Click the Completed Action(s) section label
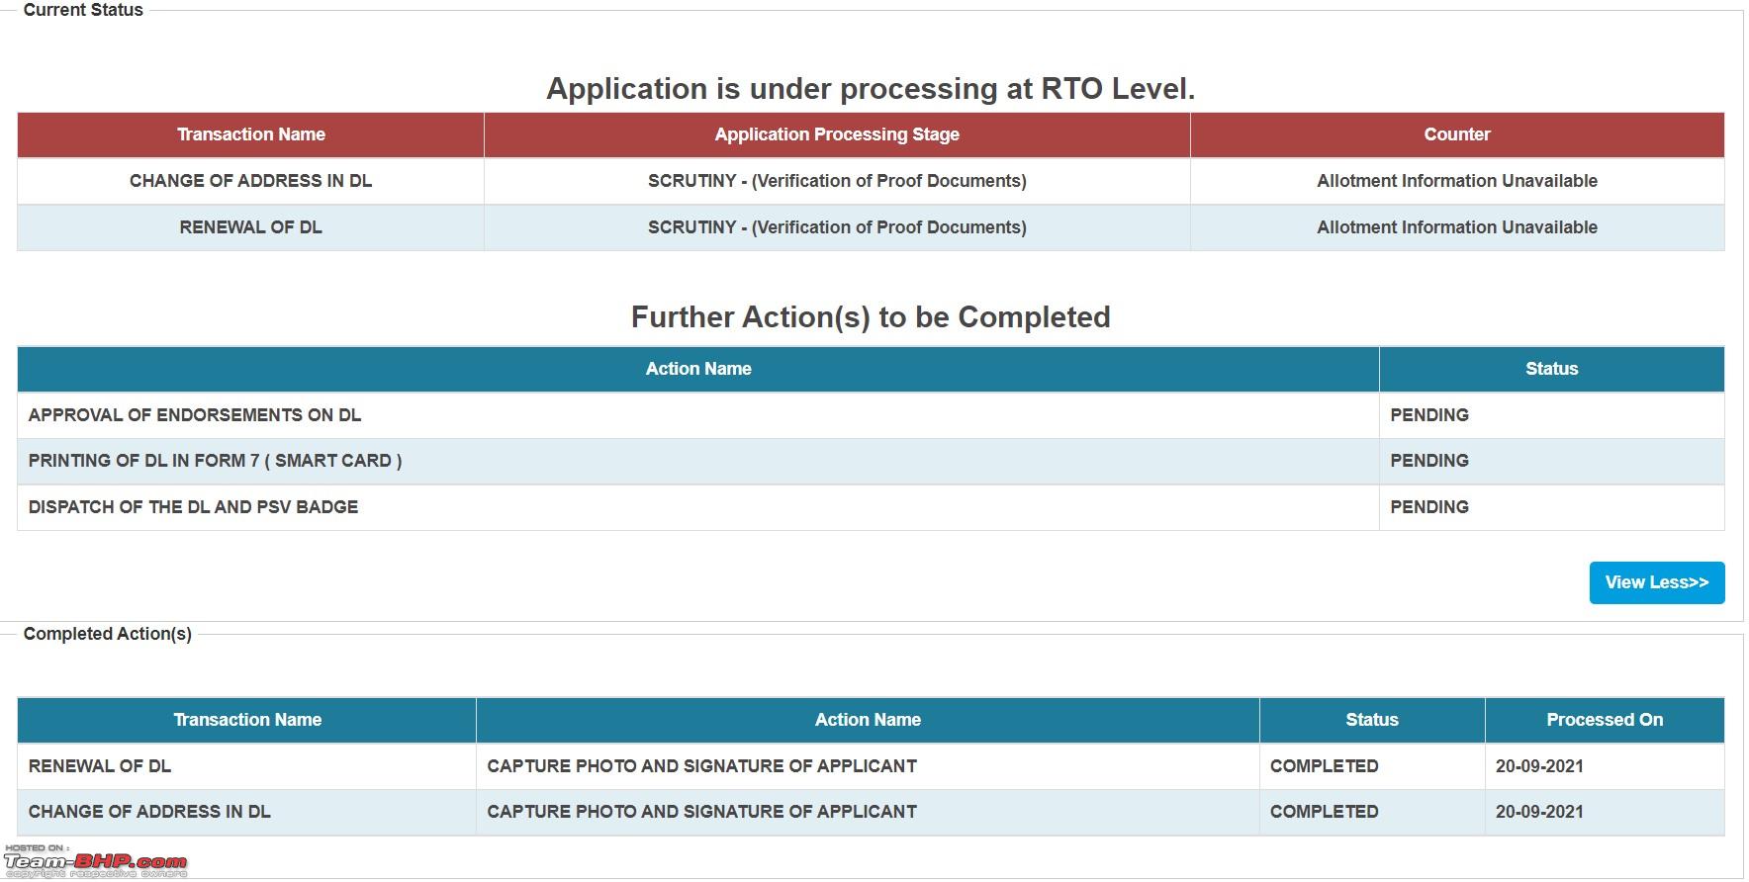The image size is (1749, 882). click(x=108, y=634)
